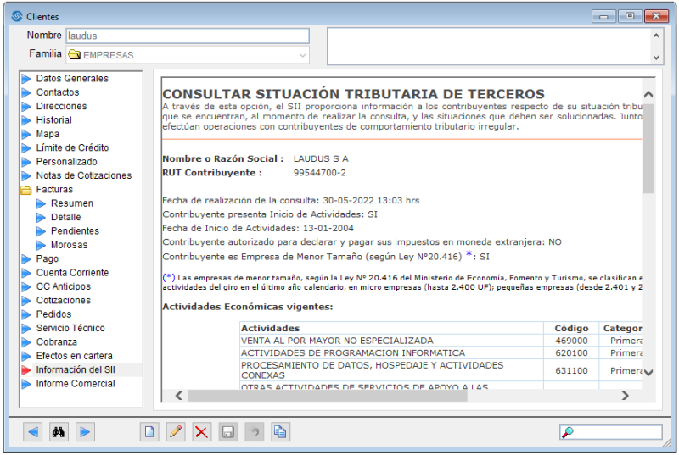Screen dimensions: 679x455
Task: Open Datos Generales section
Action: pos(72,79)
